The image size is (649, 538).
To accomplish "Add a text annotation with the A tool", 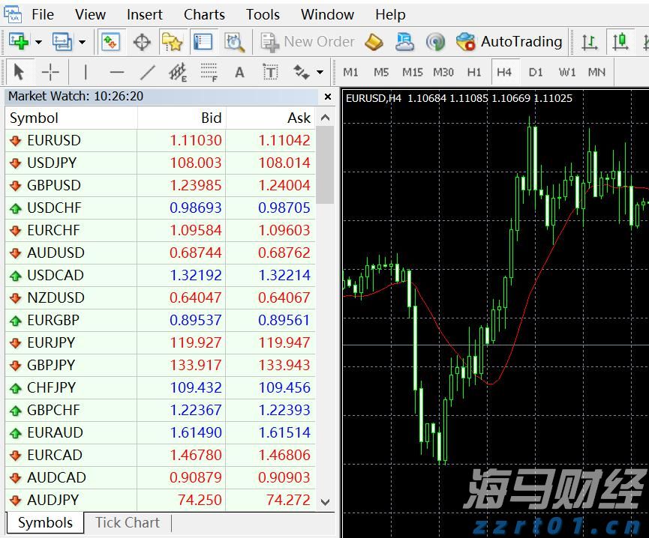I will [x=239, y=72].
